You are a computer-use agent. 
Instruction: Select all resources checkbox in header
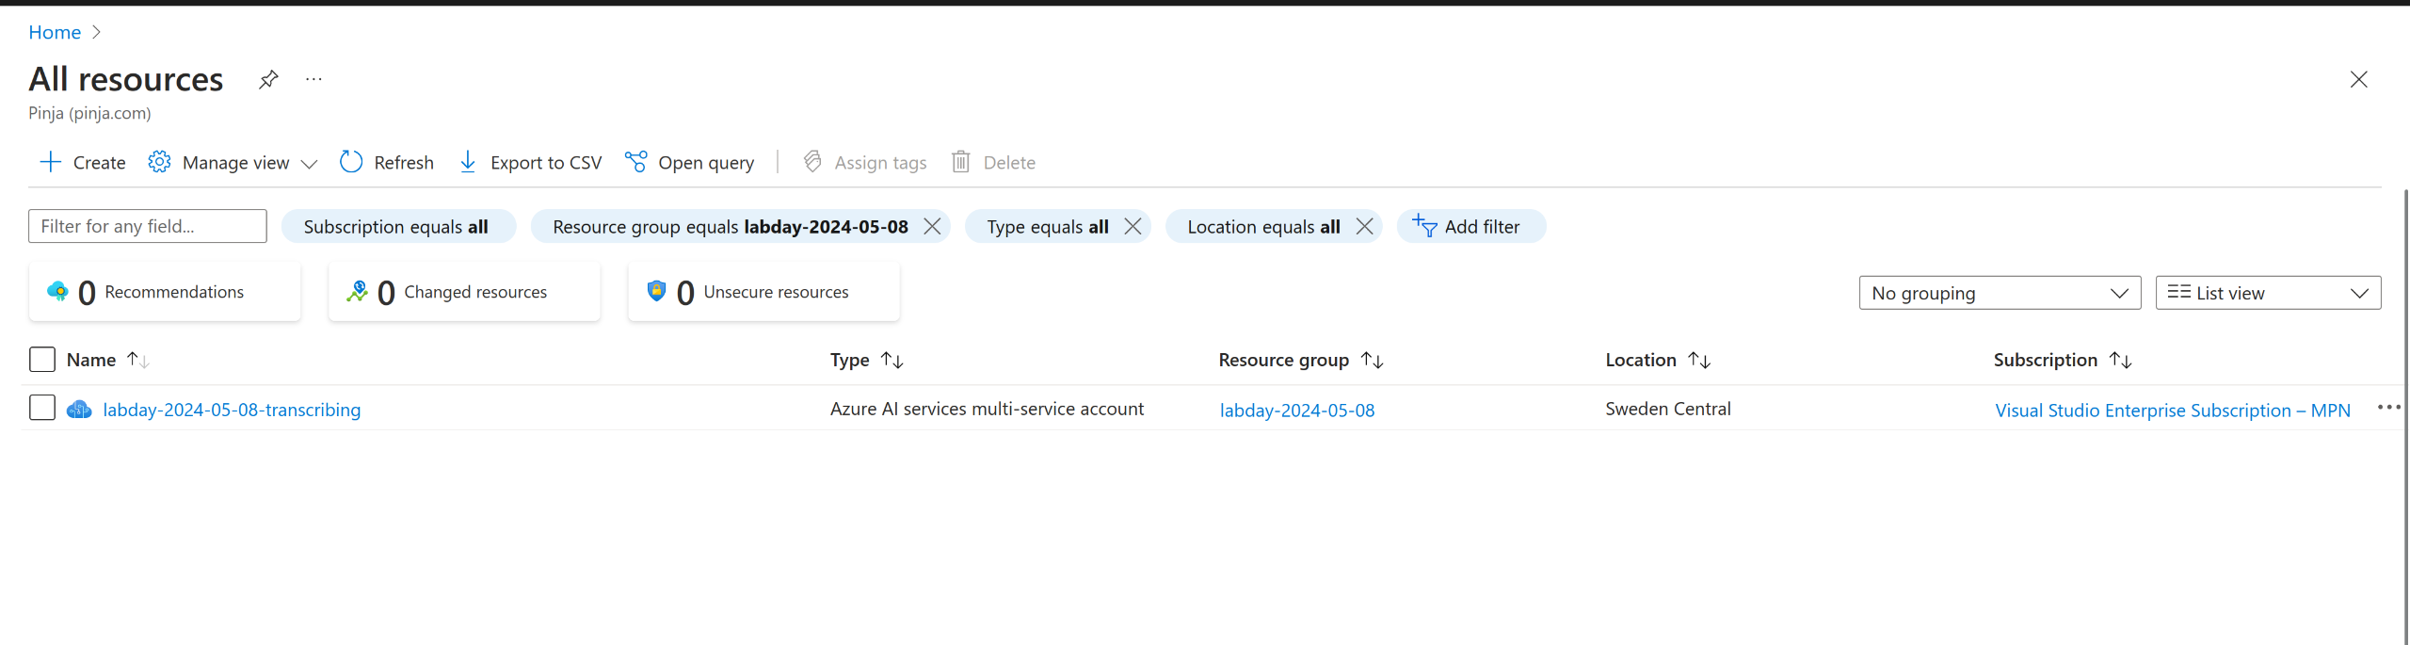click(42, 360)
